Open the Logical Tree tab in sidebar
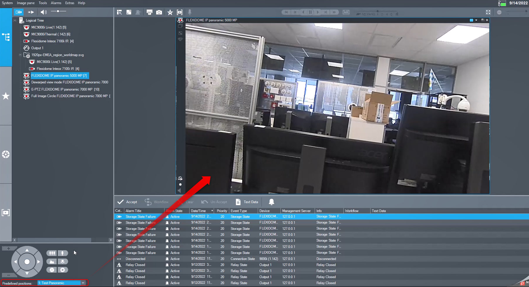 click(x=6, y=37)
